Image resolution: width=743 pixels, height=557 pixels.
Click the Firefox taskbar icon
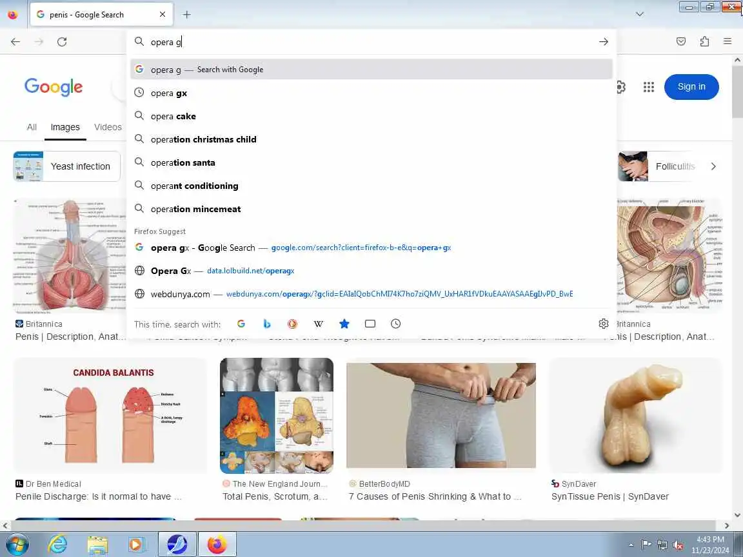coord(217,544)
